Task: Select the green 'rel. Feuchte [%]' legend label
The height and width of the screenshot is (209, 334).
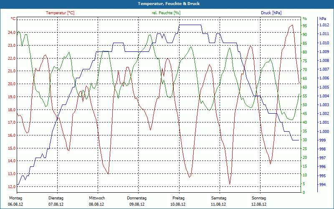Action: click(166, 13)
